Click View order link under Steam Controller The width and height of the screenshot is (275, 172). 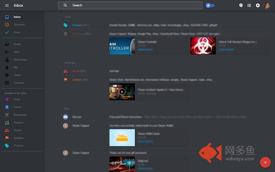145,50
